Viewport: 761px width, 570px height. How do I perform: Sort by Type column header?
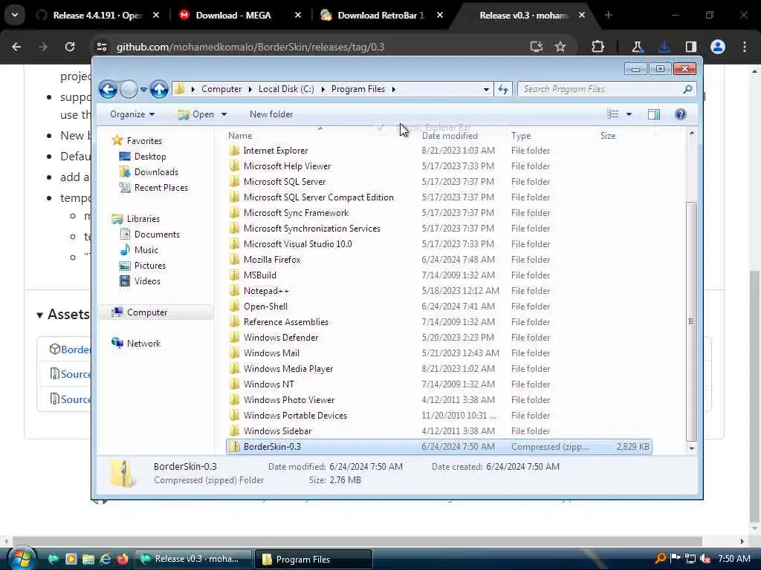(x=521, y=137)
